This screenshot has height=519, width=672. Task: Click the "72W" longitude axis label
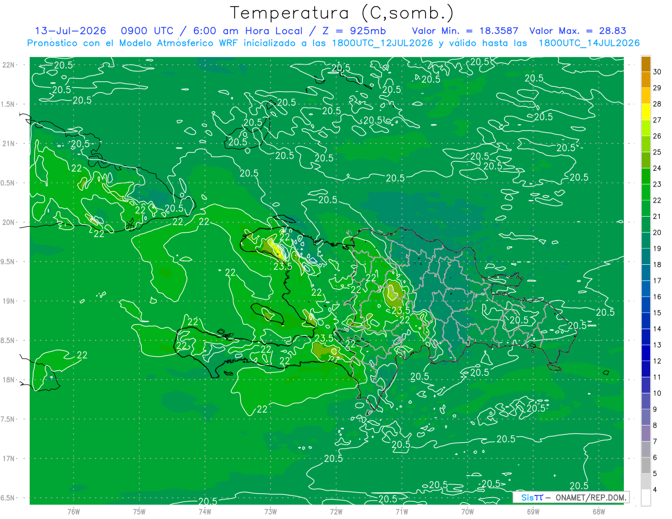[x=336, y=512]
